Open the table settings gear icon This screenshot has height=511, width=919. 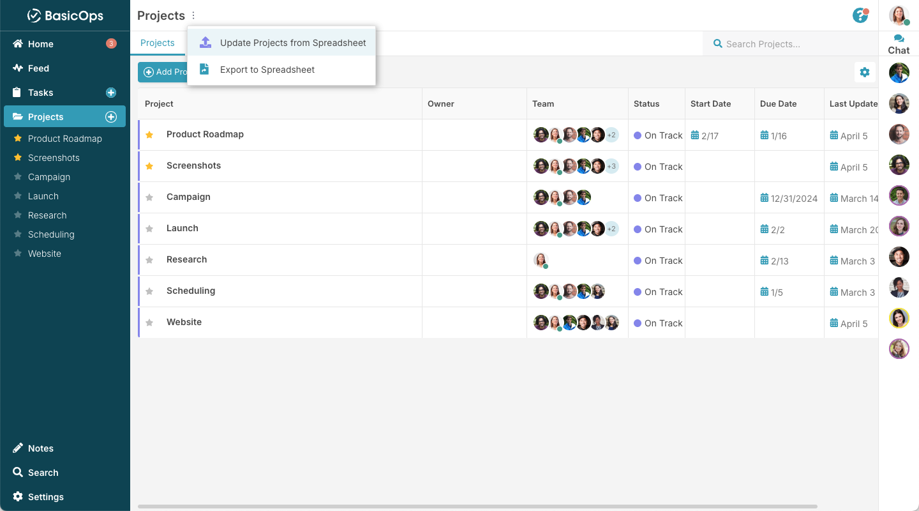coord(865,72)
